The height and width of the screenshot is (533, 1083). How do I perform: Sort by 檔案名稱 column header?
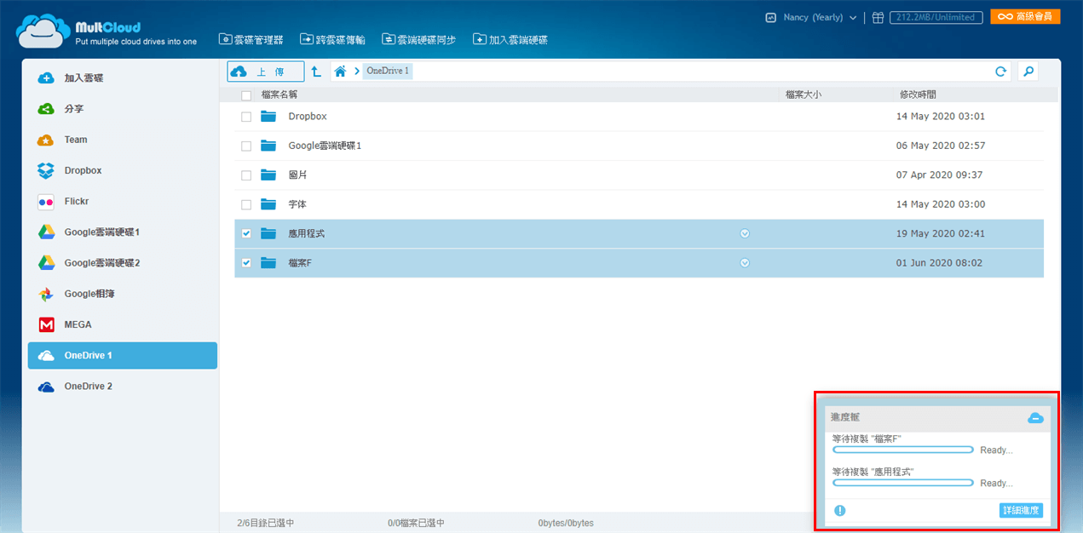point(279,95)
